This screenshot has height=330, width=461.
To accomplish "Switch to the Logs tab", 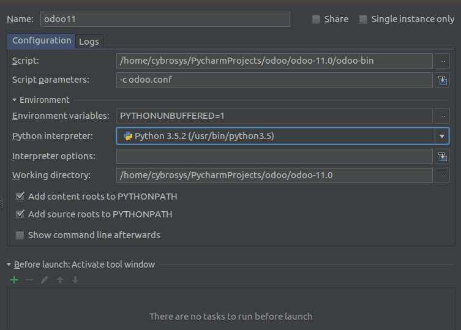I will (89, 42).
